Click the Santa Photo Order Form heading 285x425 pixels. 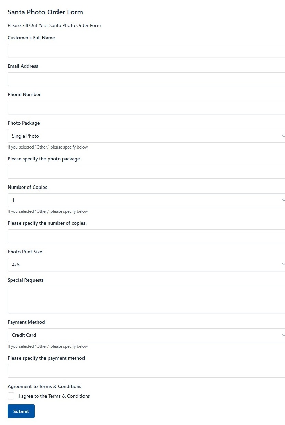45,12
